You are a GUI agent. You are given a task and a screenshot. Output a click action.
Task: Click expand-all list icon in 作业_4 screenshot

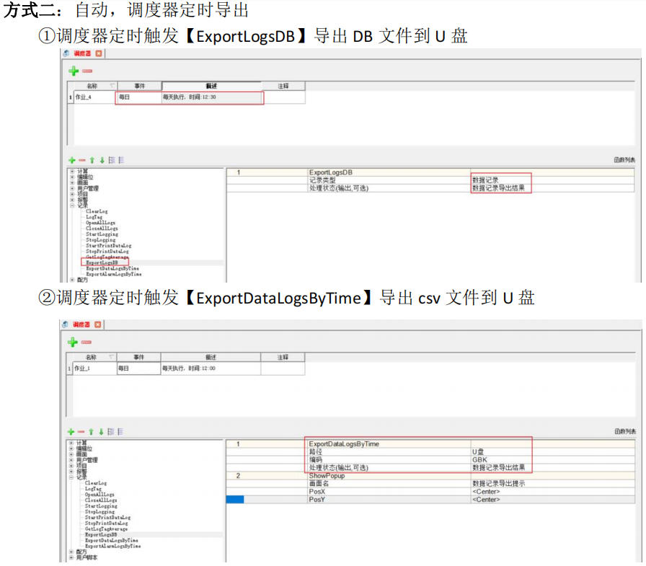click(x=112, y=160)
